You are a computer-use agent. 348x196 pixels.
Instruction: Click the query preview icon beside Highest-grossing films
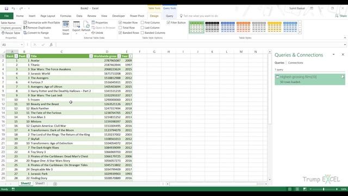click(x=343, y=77)
